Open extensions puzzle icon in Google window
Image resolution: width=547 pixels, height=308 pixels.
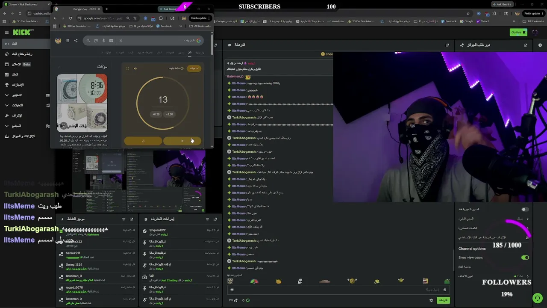click(161, 18)
